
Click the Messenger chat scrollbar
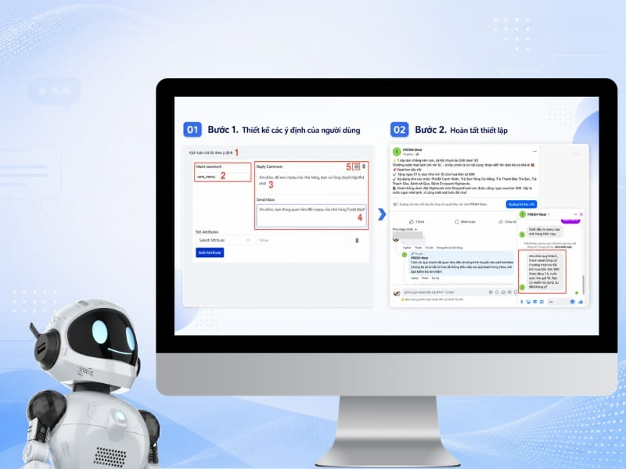click(583, 284)
